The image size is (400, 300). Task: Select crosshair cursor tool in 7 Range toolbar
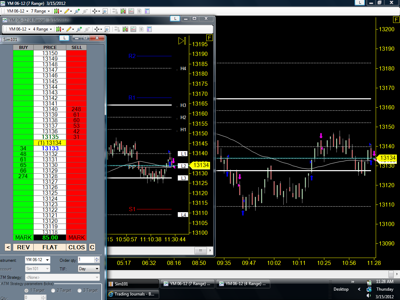click(95, 11)
